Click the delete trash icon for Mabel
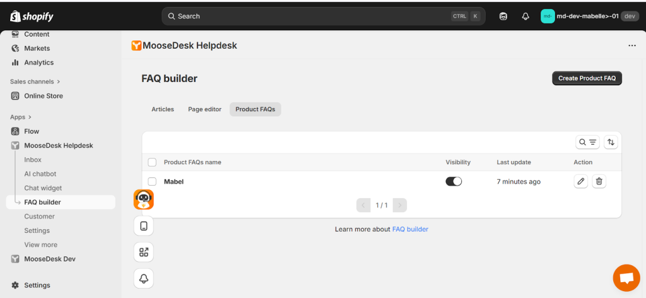This screenshot has width=646, height=298. click(x=599, y=182)
